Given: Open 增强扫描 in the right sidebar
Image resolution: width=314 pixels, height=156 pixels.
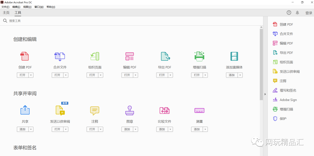Looking at the screenshot, I should click(283, 110).
